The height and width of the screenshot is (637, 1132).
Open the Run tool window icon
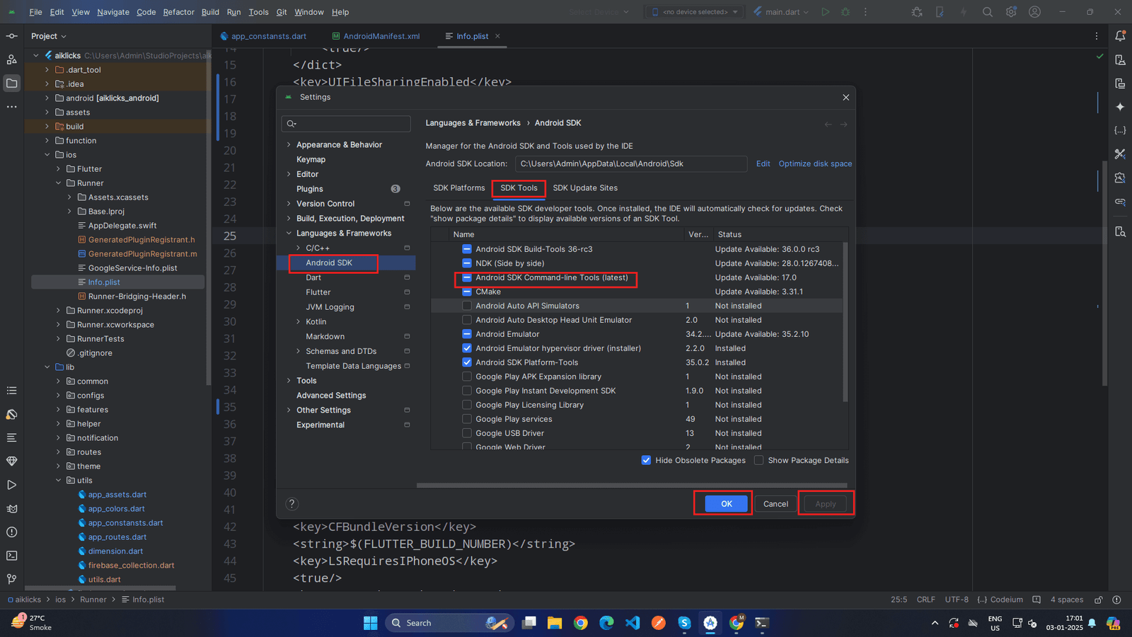[x=11, y=485]
